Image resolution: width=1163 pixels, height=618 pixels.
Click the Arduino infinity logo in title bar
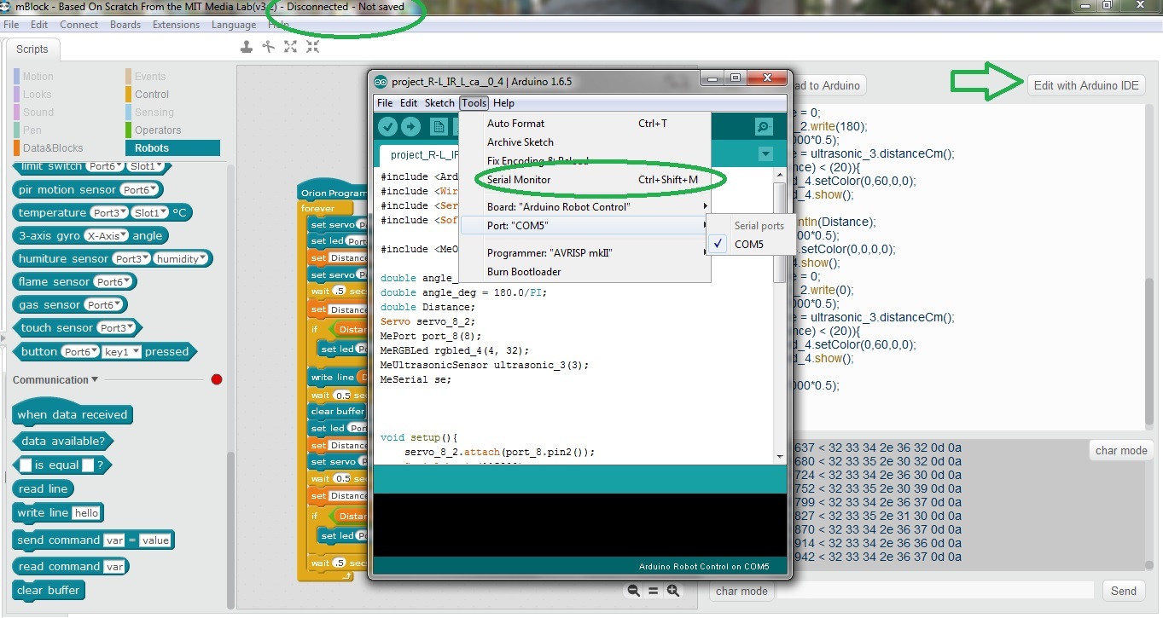[381, 82]
